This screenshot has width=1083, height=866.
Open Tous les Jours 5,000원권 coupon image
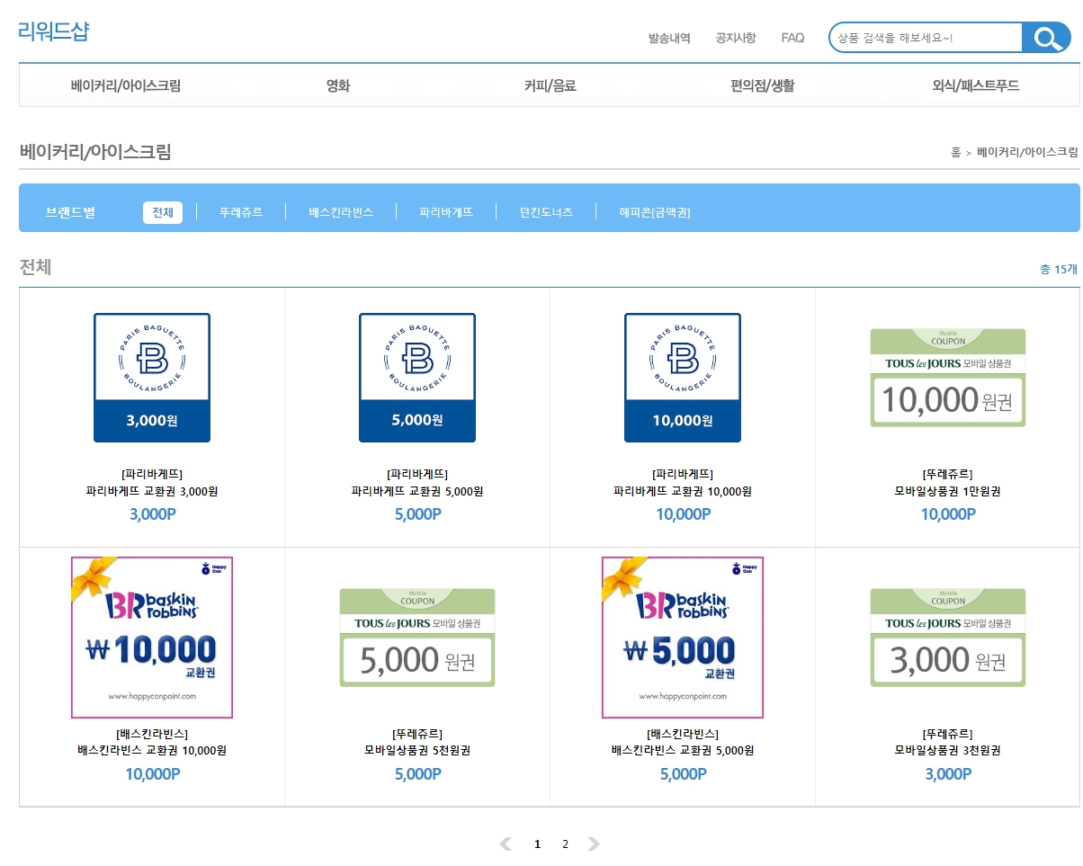point(417,638)
